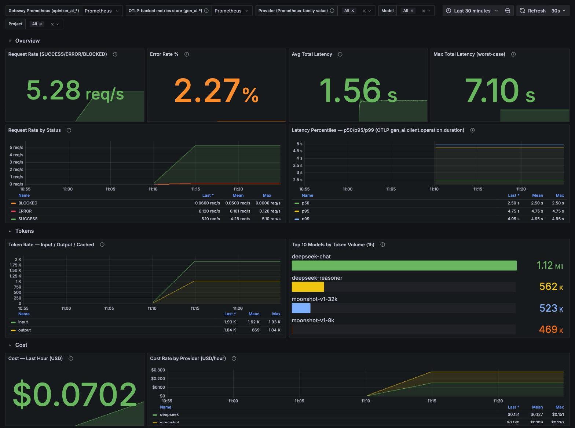Click info icon on OTLP-backed metrics store variable
Screen dimensions: 575x428
(x=206, y=11)
